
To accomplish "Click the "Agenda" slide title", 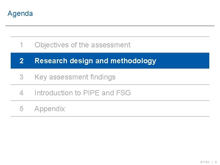I will (20, 13).
